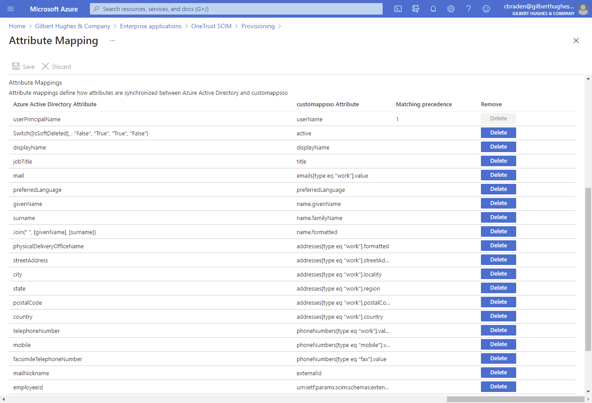Go to OneTrust SCIM breadcrumb
The width and height of the screenshot is (592, 403).
[211, 26]
